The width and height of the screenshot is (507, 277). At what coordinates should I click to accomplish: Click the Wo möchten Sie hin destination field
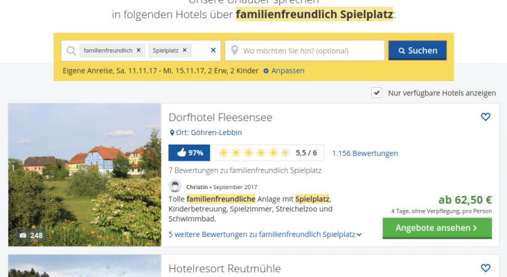(x=305, y=51)
